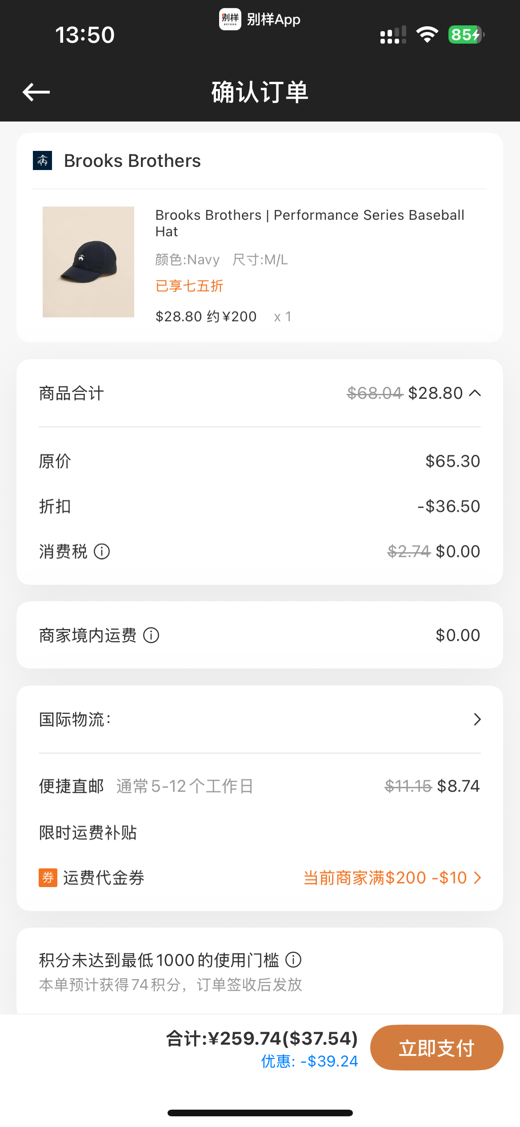Tap the info icon beside 消费税
This screenshot has width=520, height=1127.
[x=102, y=551]
